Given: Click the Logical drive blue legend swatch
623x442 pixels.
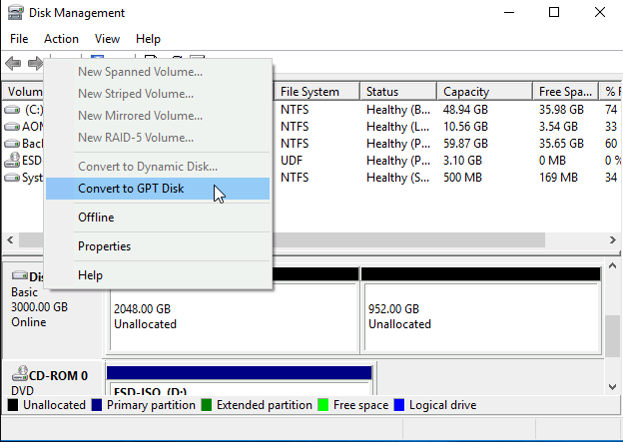Looking at the screenshot, I should (399, 405).
